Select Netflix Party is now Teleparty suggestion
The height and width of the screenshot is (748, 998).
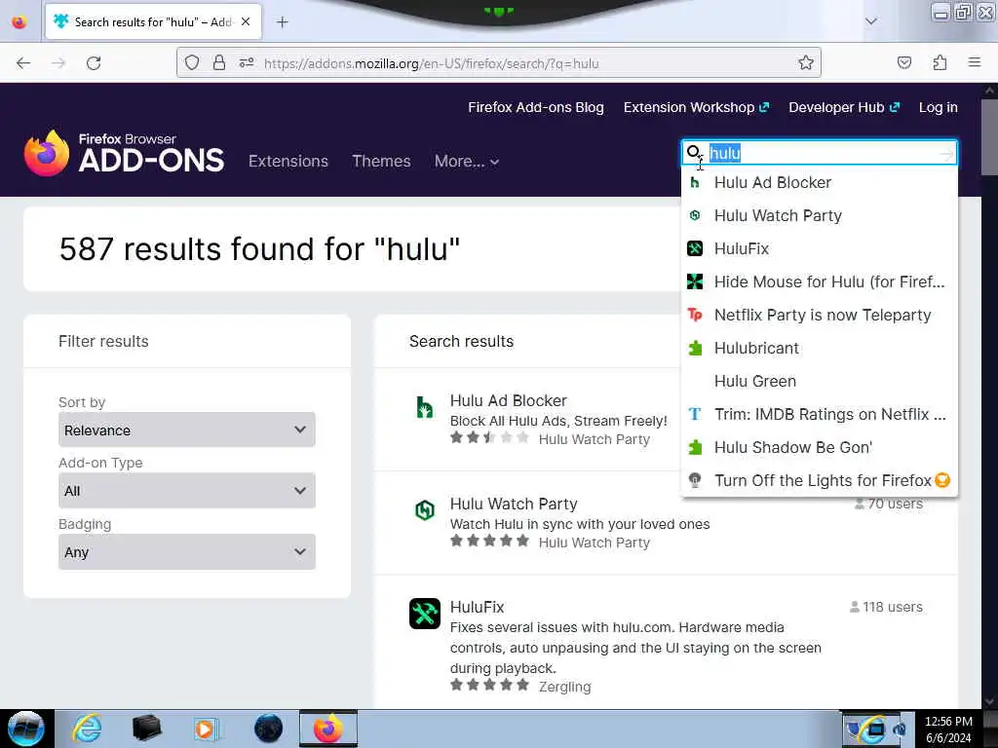819,315
